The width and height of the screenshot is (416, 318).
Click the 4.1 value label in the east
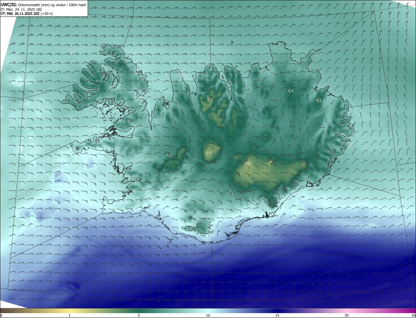pos(318,100)
